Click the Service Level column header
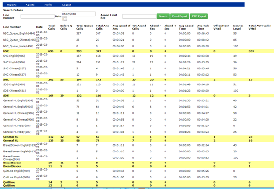The image size is (274, 189). [238, 27]
